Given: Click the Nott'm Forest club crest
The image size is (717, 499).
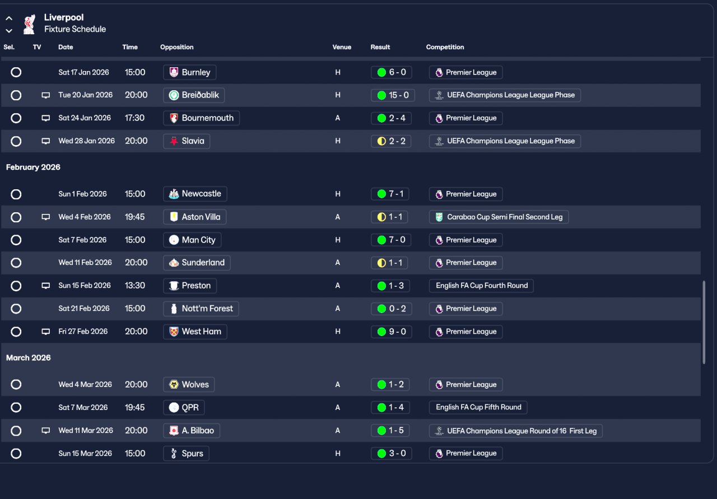Looking at the screenshot, I should pyautogui.click(x=174, y=309).
